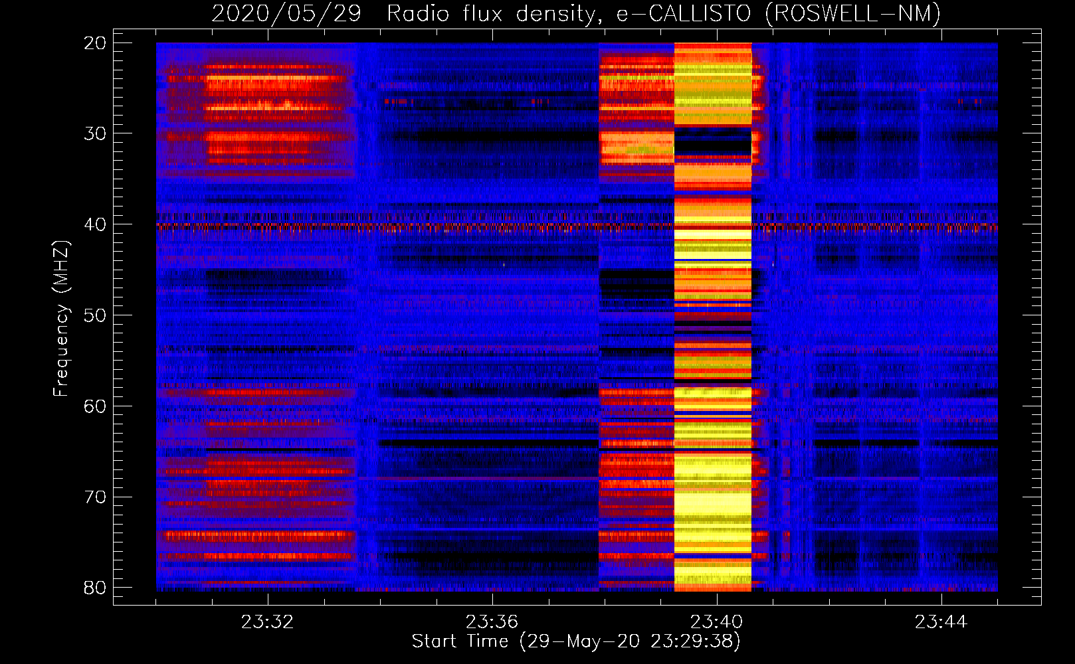The image size is (1075, 664).
Task: Click the '30' frequency tick label
Action: coord(95,133)
